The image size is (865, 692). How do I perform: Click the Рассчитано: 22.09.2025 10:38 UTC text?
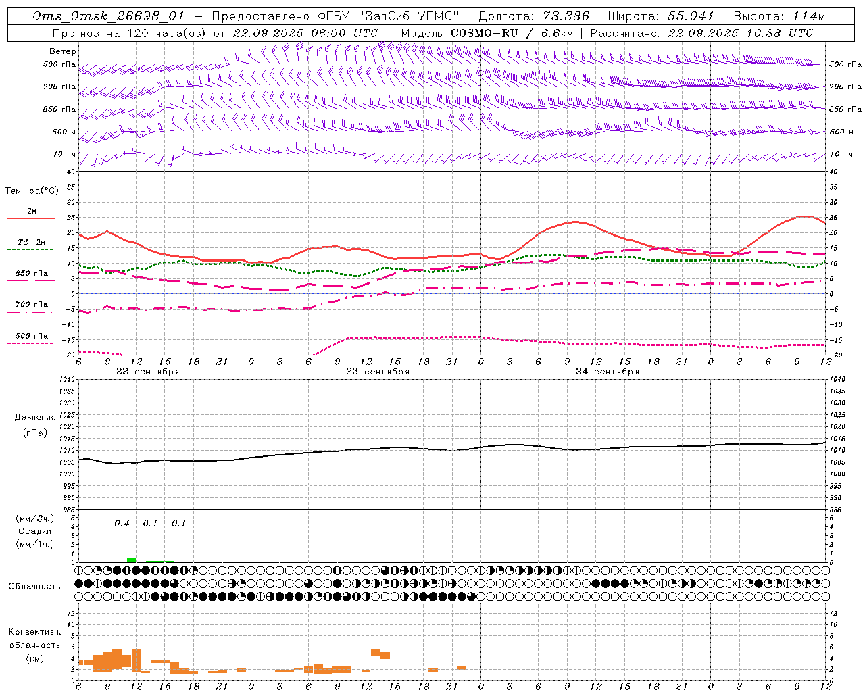701,33
